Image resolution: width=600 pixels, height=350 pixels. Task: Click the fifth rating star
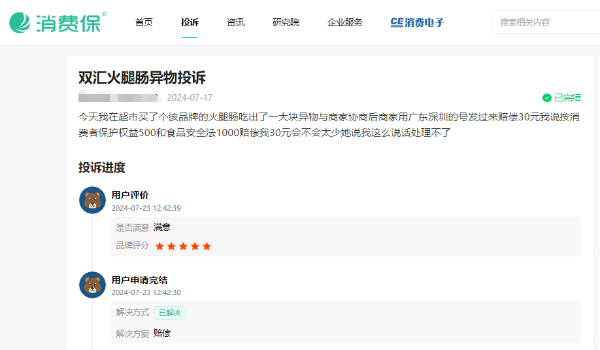(x=207, y=246)
